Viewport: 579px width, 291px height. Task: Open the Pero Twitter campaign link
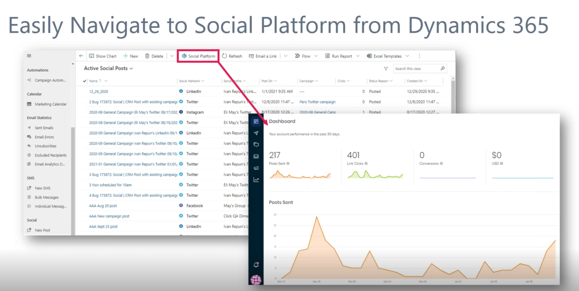coord(317,102)
